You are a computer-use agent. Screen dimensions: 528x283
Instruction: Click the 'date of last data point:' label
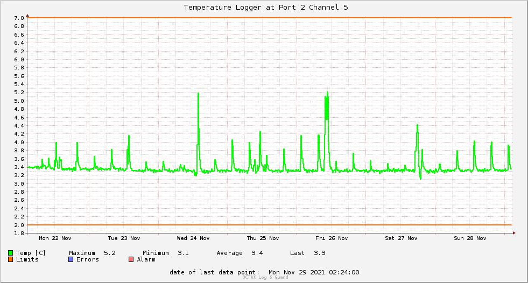point(215,272)
